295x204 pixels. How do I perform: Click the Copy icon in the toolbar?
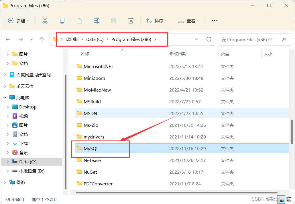(62, 20)
